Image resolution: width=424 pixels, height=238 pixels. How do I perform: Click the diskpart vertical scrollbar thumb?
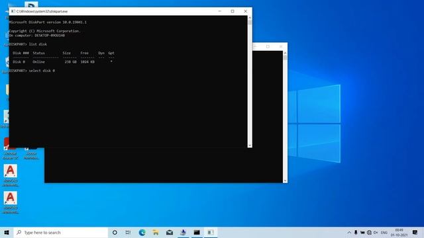pos(250,22)
